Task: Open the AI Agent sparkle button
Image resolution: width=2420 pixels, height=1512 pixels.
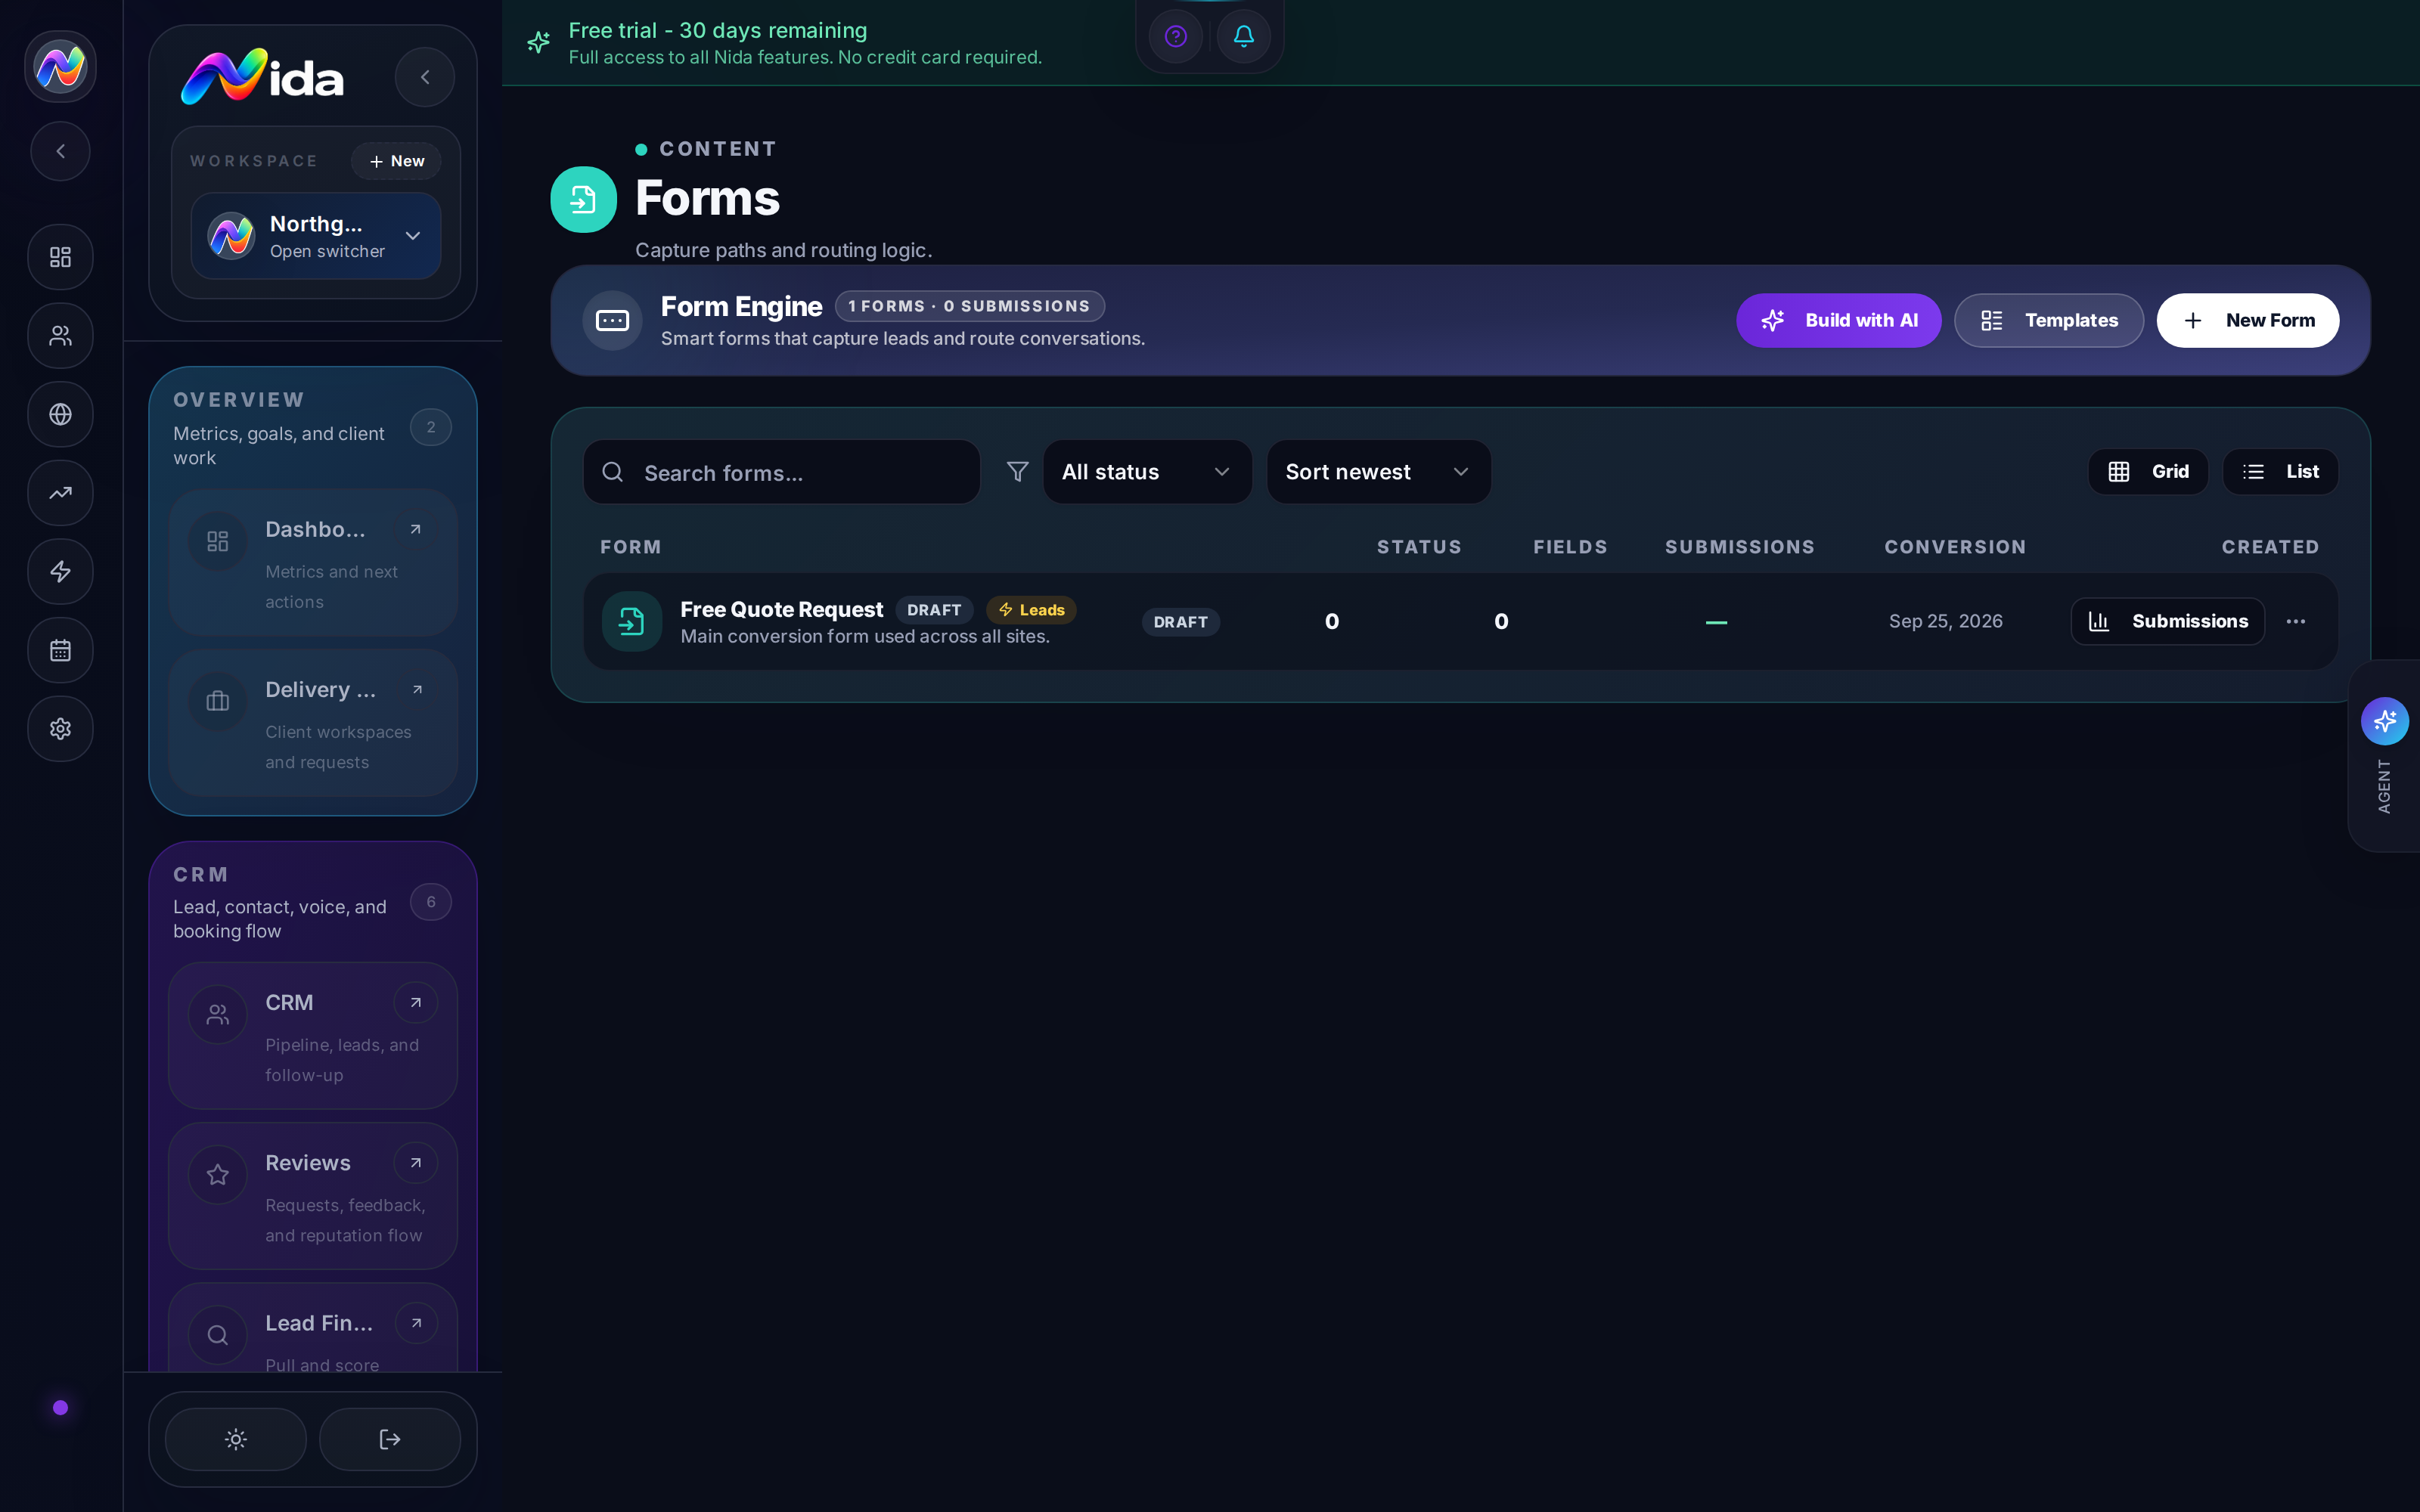Action: pos(2384,721)
